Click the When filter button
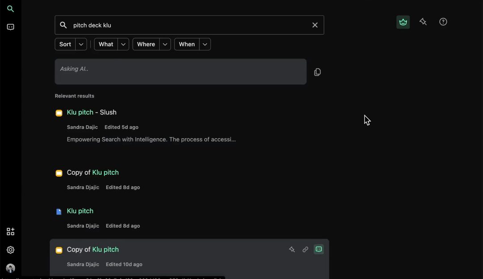This screenshot has width=483, height=279. point(186,44)
